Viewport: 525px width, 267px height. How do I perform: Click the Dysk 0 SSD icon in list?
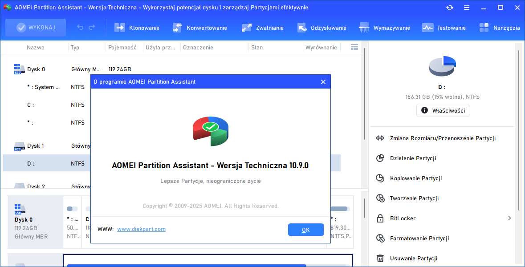tap(19, 69)
